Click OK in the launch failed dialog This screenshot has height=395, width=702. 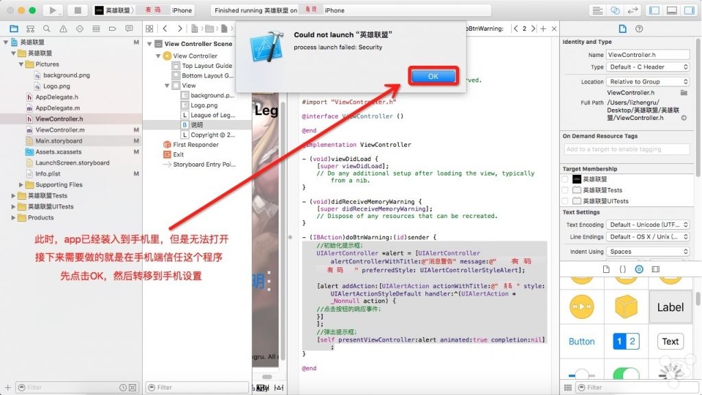click(x=433, y=77)
